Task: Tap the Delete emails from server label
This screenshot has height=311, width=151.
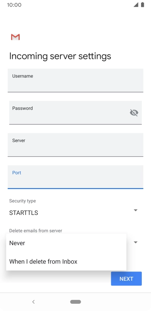Action: 36,231
